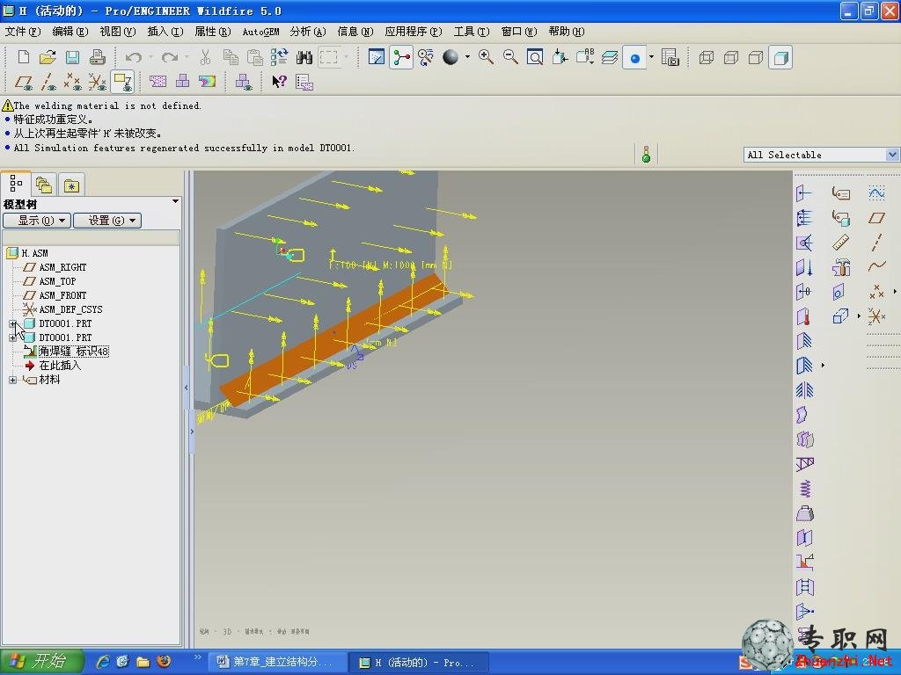Toggle datum axis display

point(48,82)
